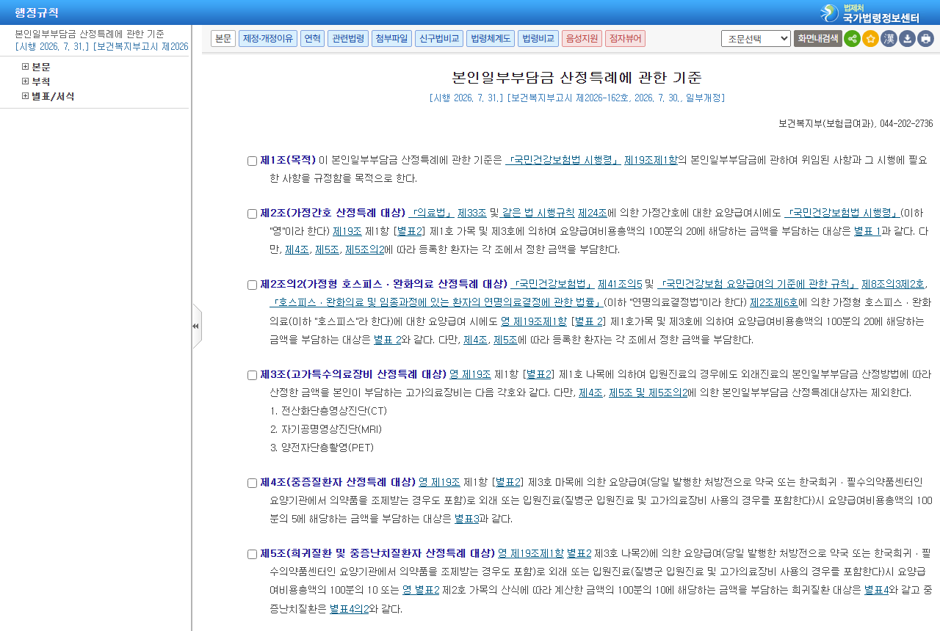Click list item 자기공명영상진단(MRI)
This screenshot has width=940, height=631.
(x=326, y=429)
